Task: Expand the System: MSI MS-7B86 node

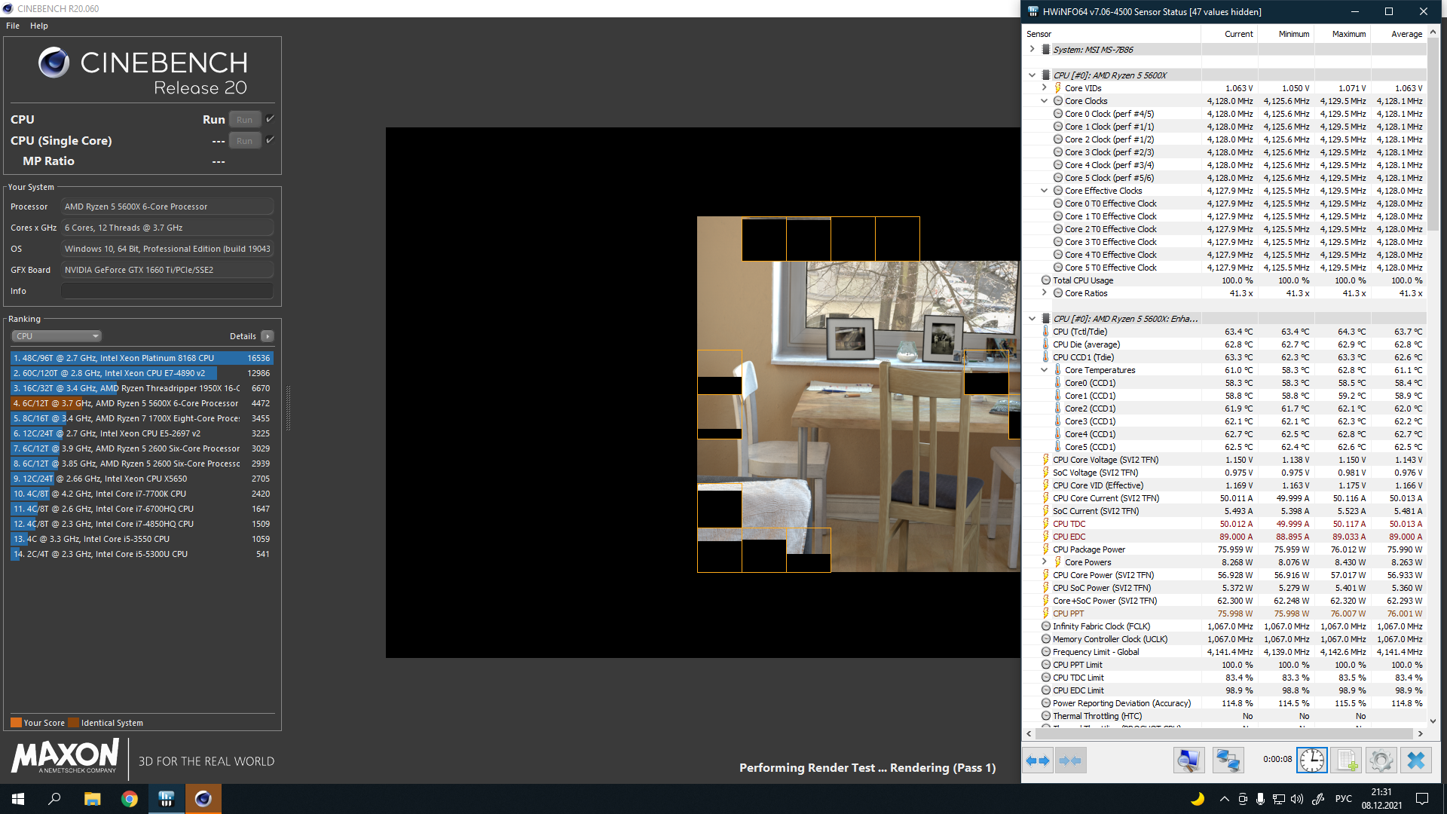Action: point(1032,49)
